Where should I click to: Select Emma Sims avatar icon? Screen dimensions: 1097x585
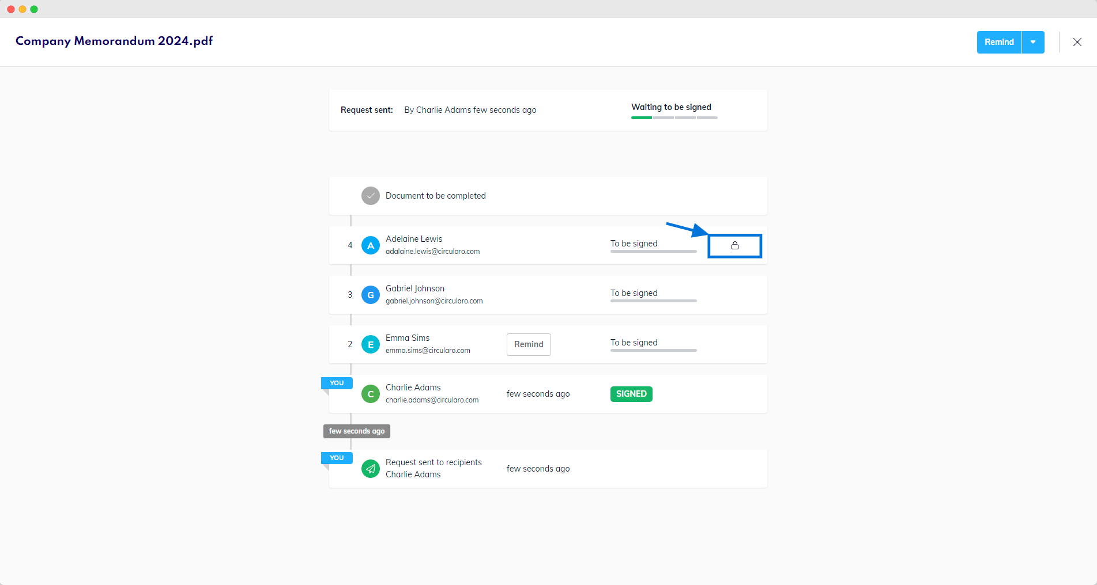pos(370,344)
